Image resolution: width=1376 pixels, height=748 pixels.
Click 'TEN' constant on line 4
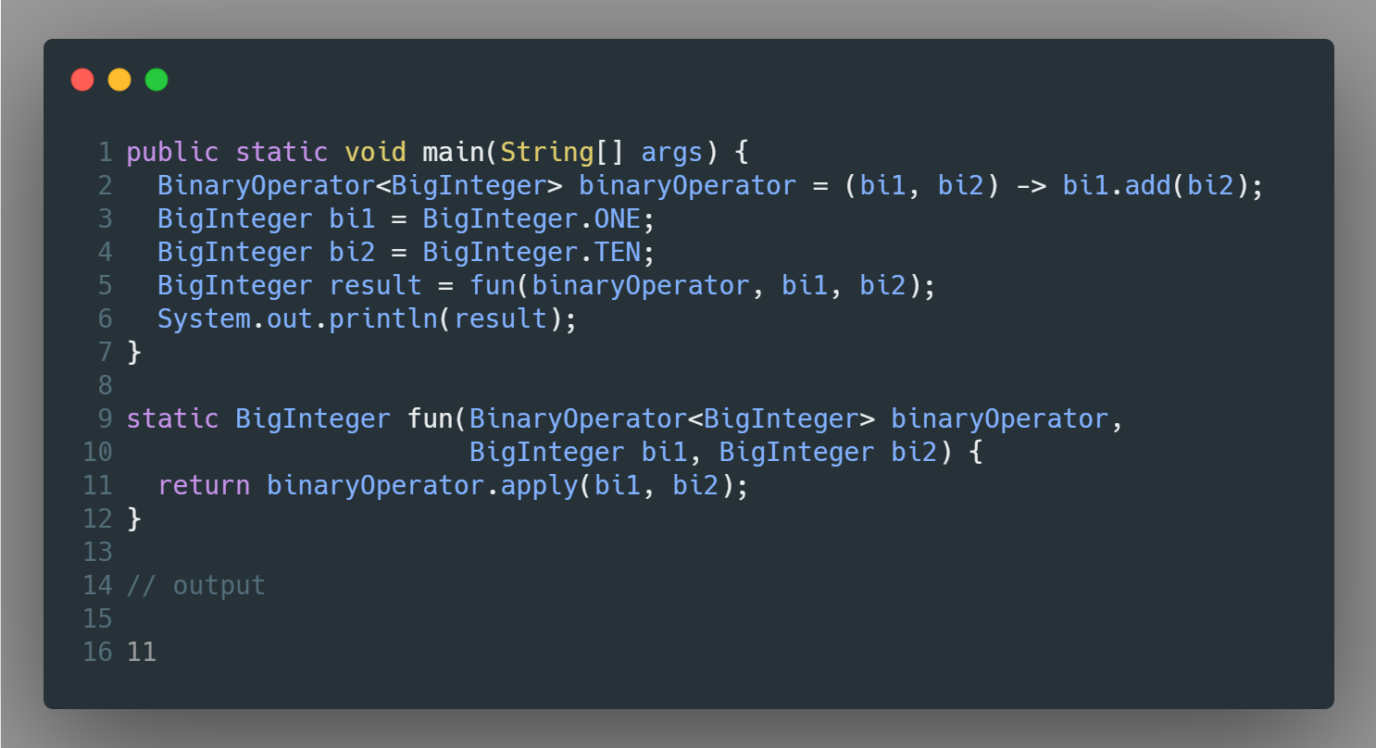tap(618, 253)
